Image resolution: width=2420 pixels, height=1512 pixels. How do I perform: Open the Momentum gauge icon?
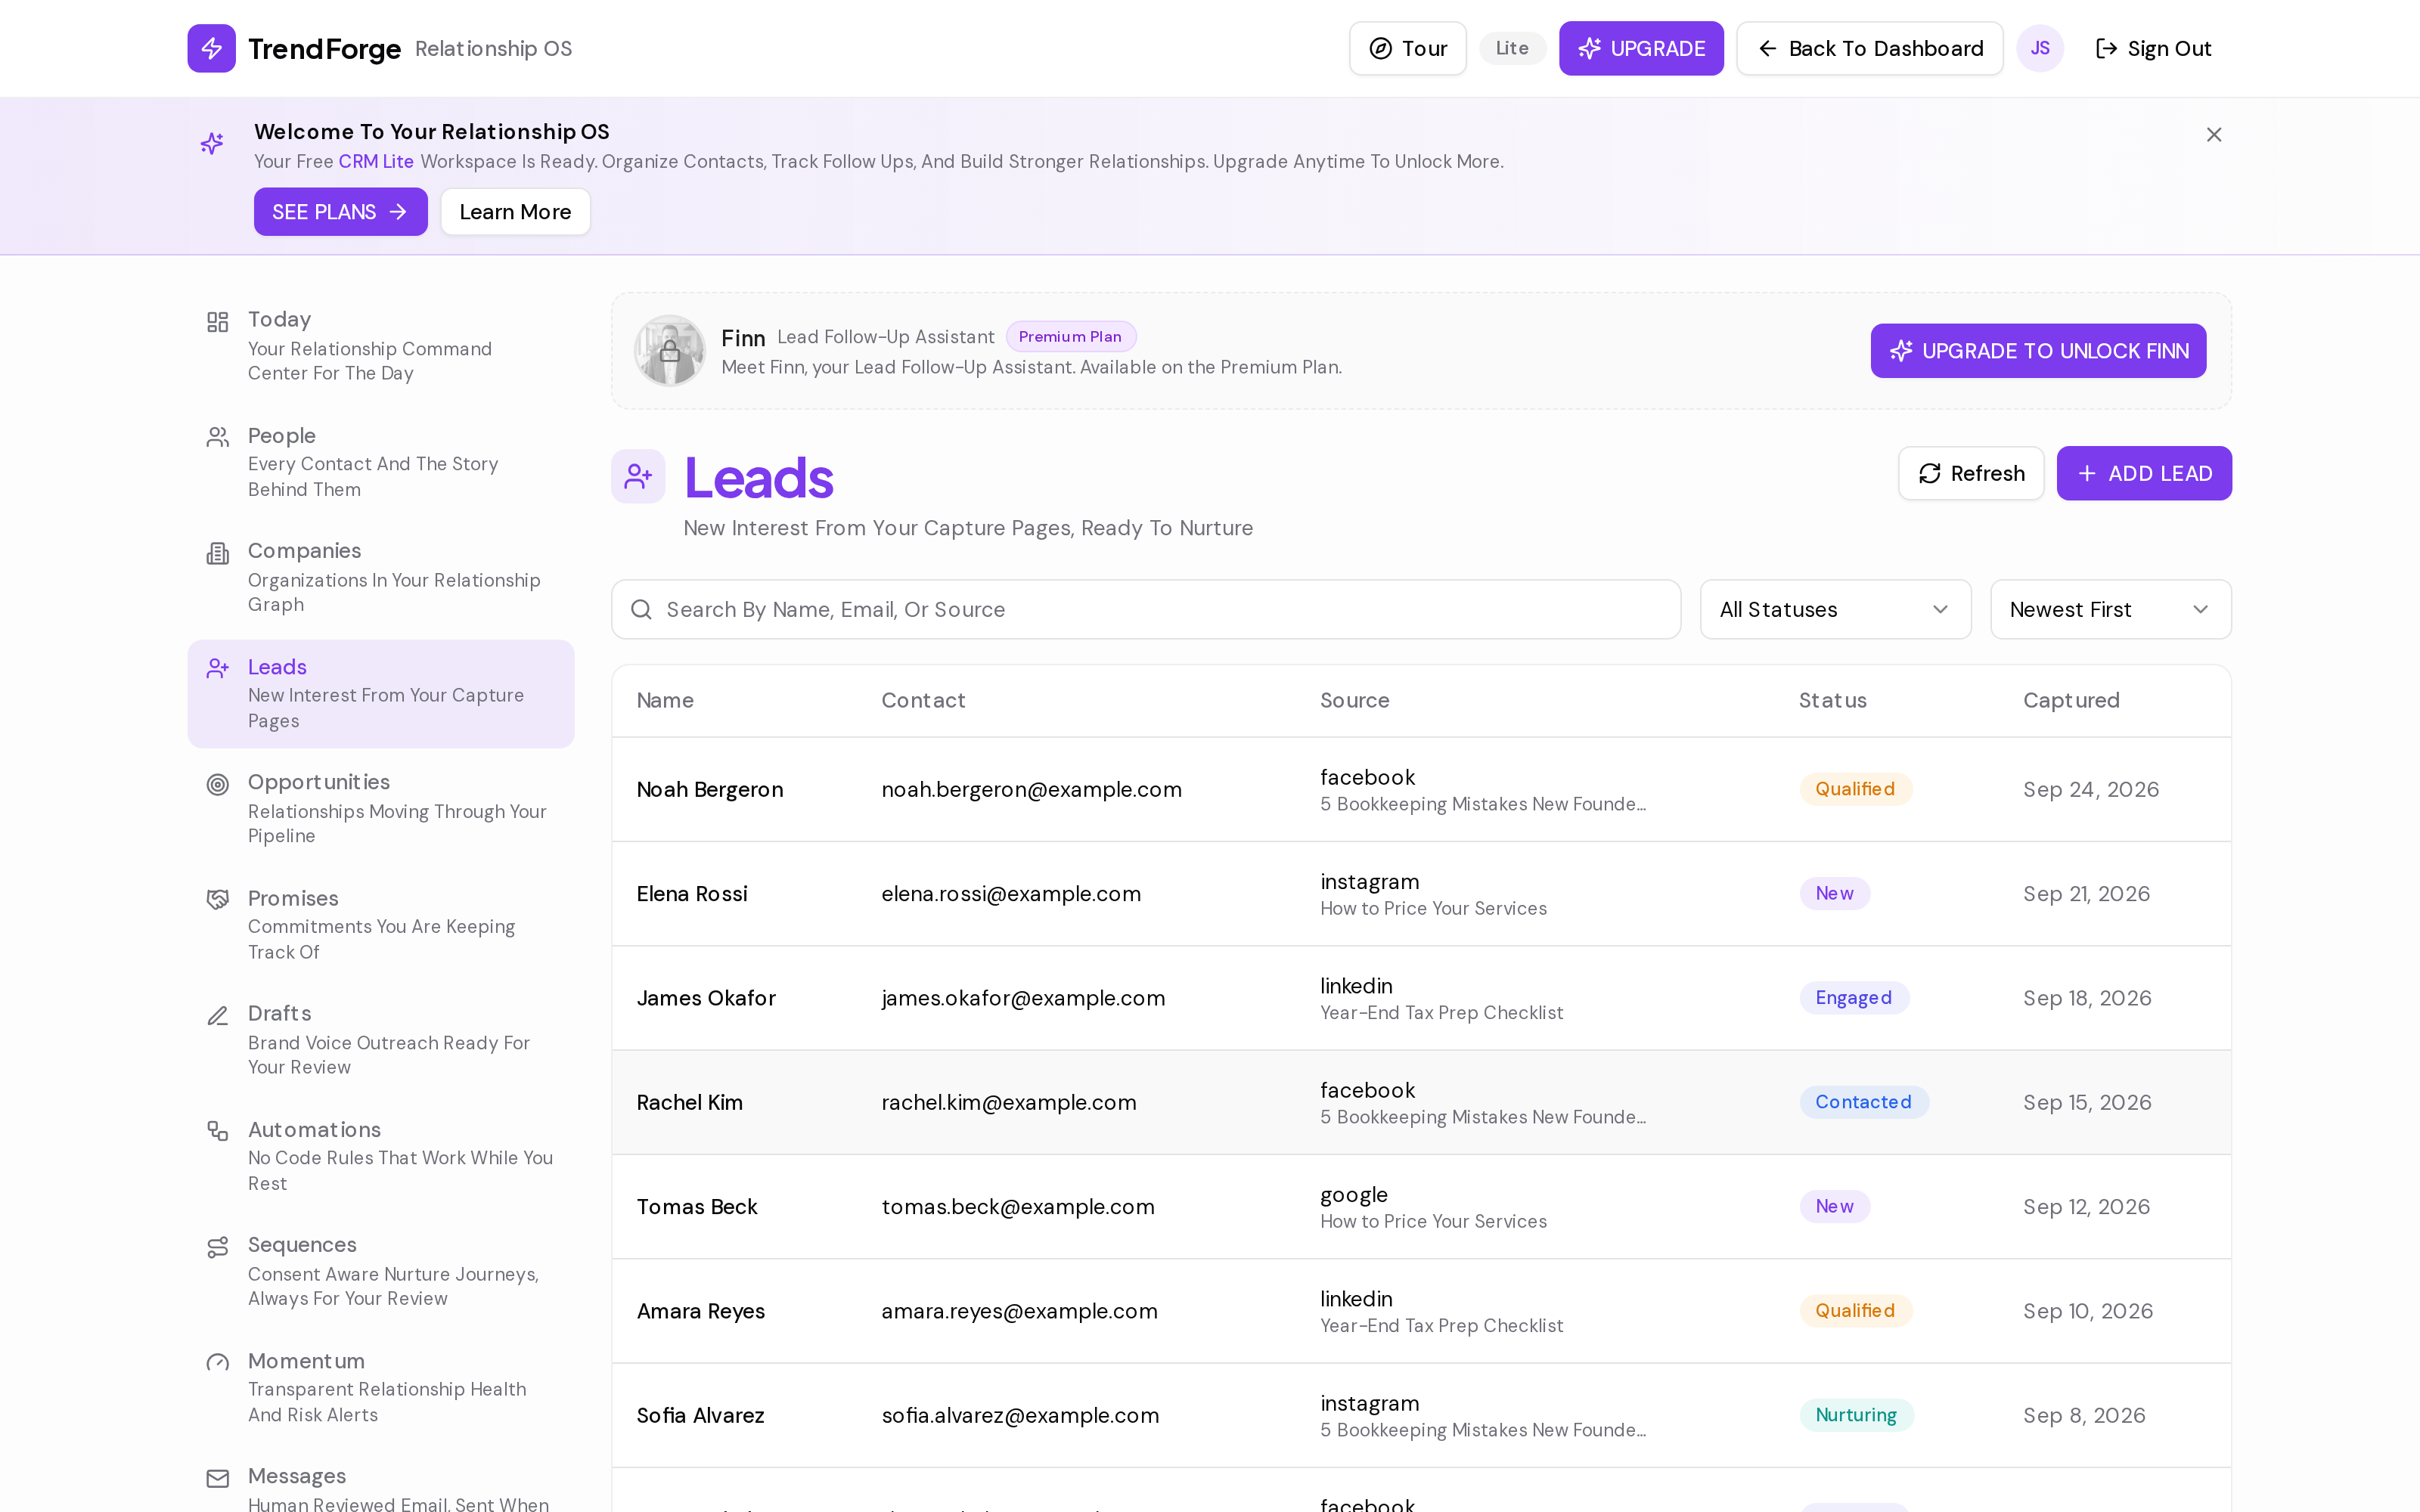pyautogui.click(x=217, y=1363)
